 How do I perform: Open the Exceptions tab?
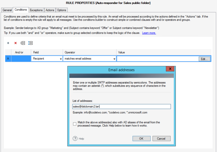click(36, 10)
